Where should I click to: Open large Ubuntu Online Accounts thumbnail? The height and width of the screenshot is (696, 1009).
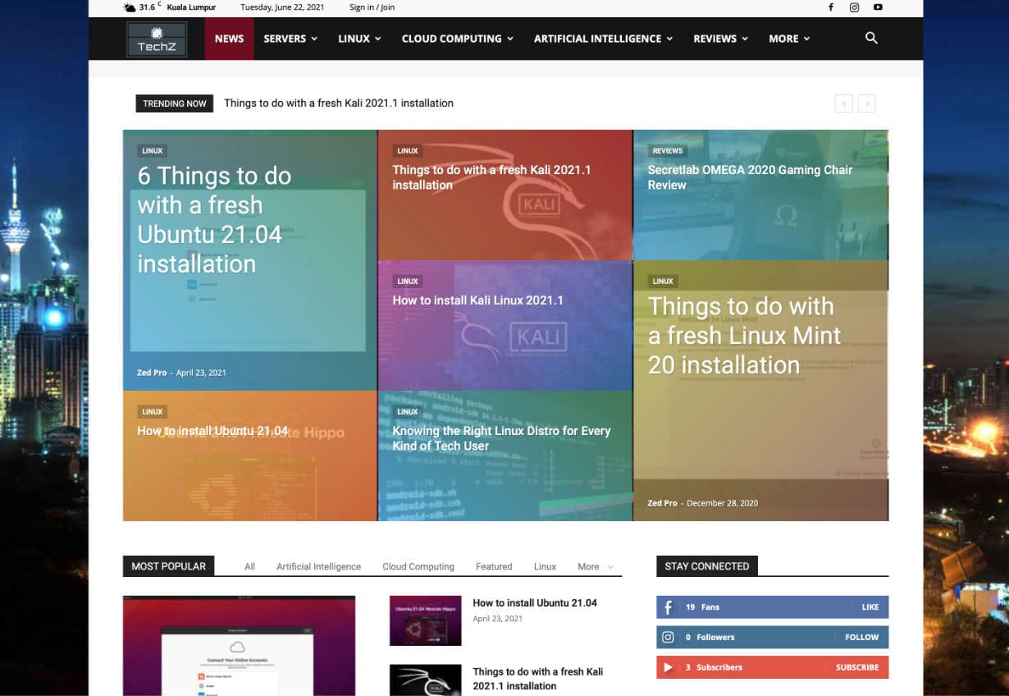coord(239,646)
